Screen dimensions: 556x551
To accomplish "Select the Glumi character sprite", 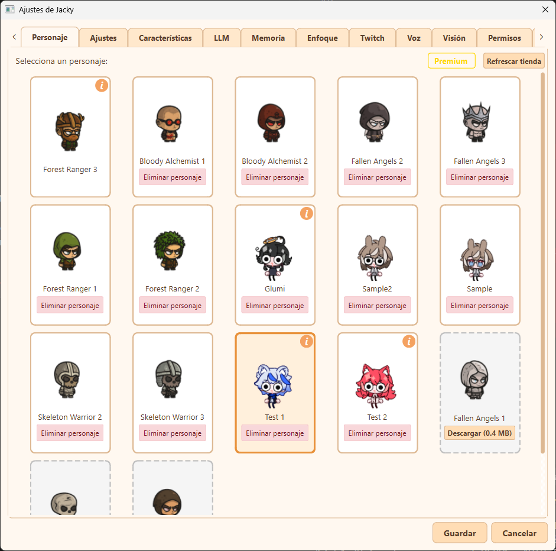I will (274, 258).
